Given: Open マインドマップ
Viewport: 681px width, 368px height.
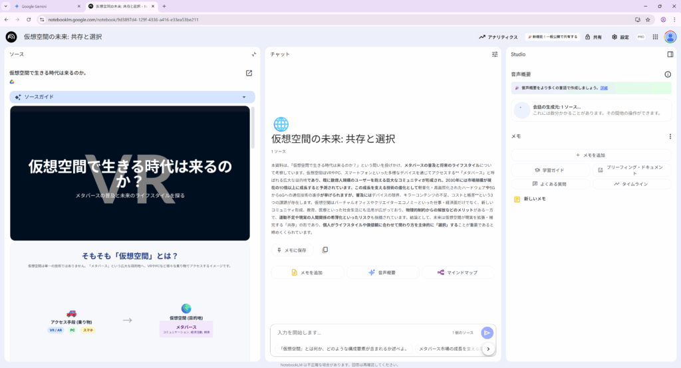Looking at the screenshot, I should click(458, 272).
